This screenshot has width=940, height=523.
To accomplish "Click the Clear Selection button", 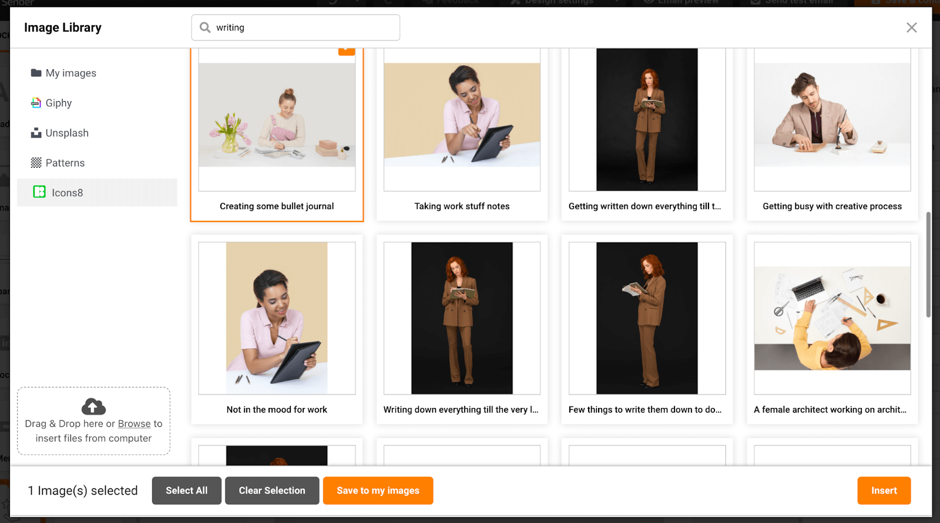I will (272, 491).
